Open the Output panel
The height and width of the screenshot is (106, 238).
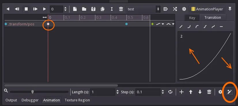tap(11, 100)
